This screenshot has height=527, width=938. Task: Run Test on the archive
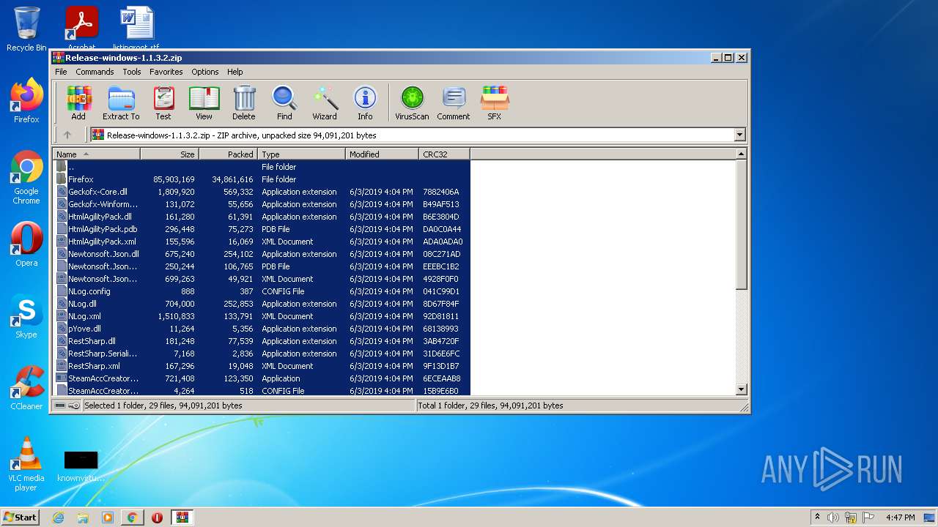point(163,102)
